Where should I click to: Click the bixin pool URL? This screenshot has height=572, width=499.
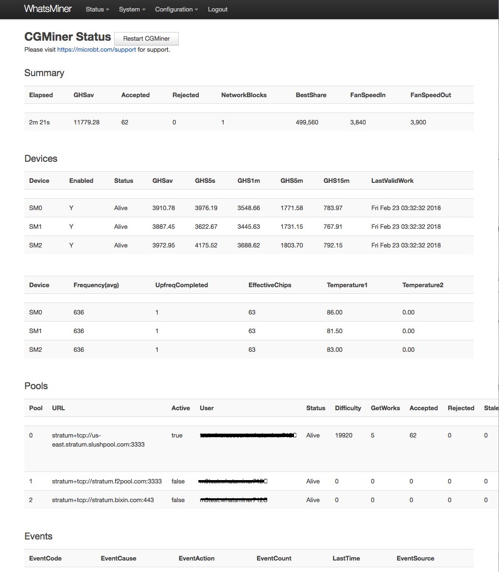point(103,500)
